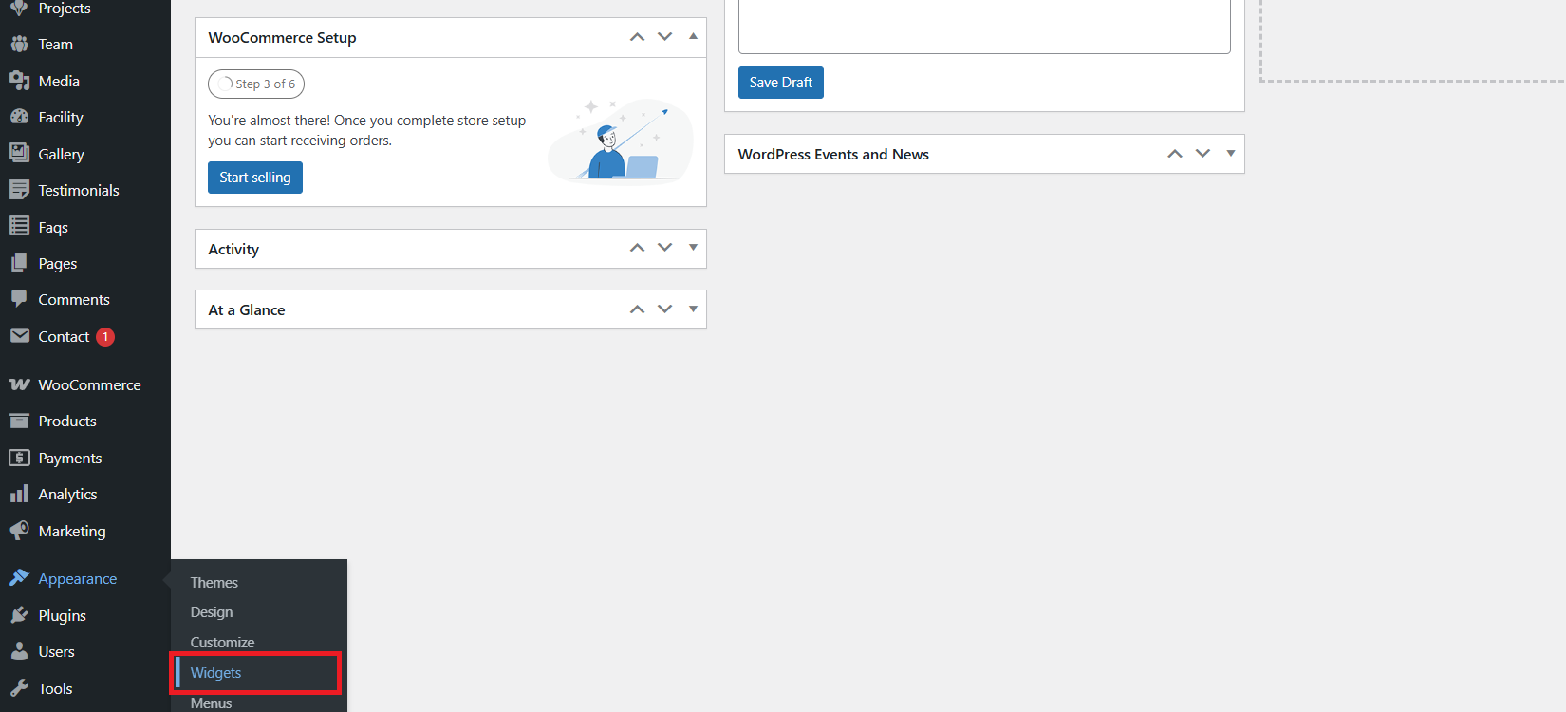Open the WooCommerce menu link

click(89, 384)
